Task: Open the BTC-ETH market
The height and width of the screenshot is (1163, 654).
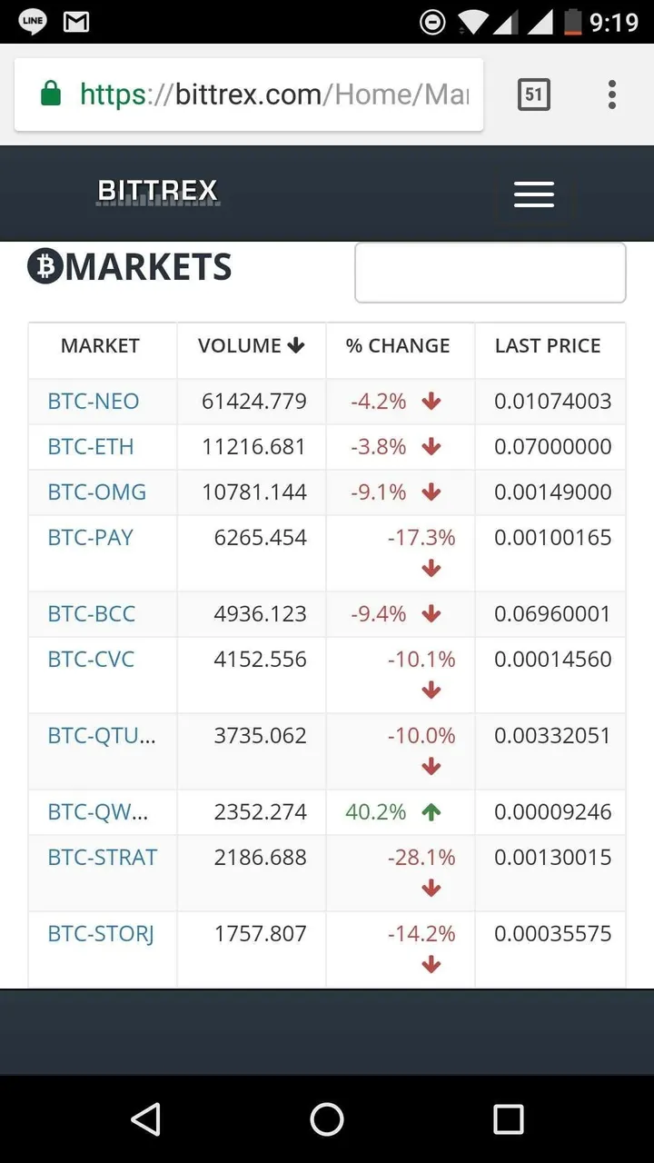Action: (91, 447)
